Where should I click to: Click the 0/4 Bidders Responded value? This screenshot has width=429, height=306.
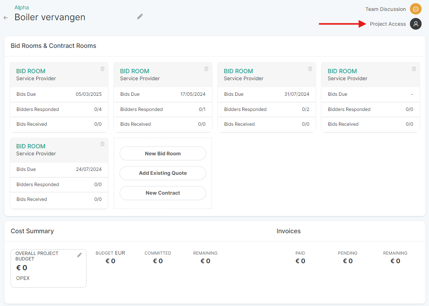click(98, 109)
